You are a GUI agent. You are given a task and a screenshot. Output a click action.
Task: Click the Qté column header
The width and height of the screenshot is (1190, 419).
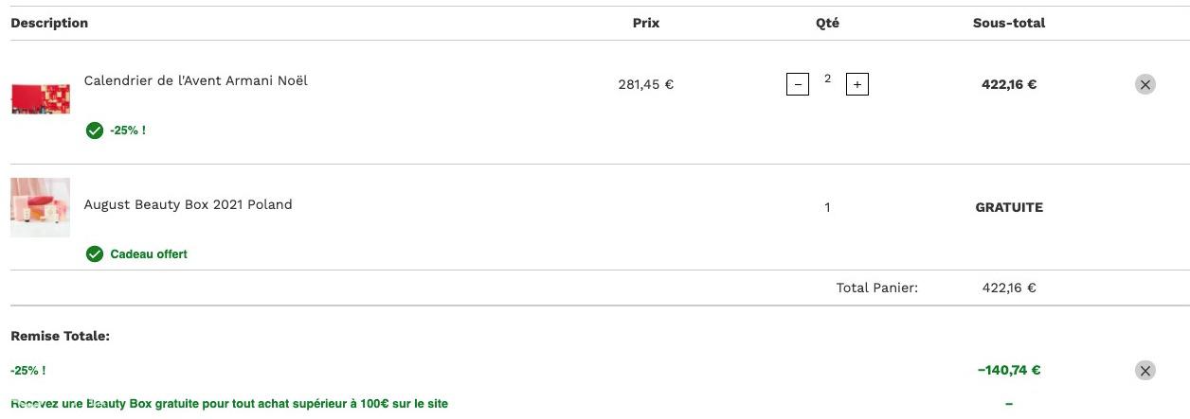click(827, 23)
